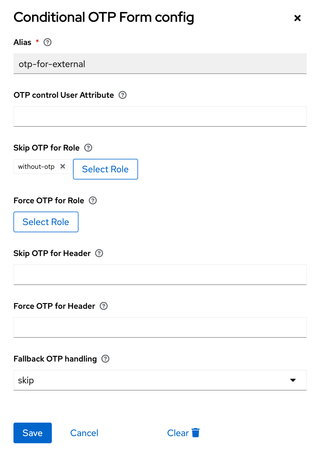The width and height of the screenshot is (319, 453).
Task: Open the Fallback OTP handling dropdown
Action: tap(293, 380)
